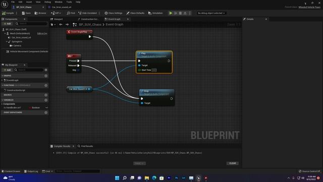The image size is (323, 182).
Task: Open the Diff dropdown in the toolbar
Action: [56, 13]
